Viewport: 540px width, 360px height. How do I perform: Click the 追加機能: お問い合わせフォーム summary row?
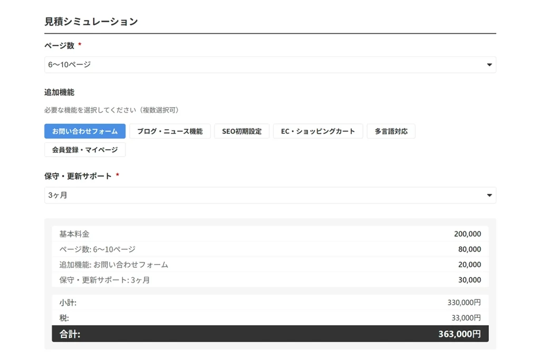pyautogui.click(x=270, y=265)
